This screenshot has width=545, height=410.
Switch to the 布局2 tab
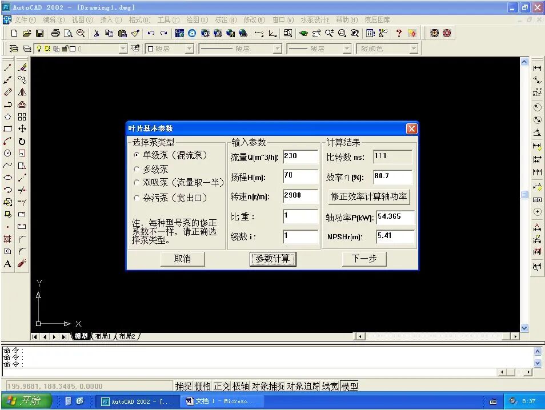tap(127, 336)
